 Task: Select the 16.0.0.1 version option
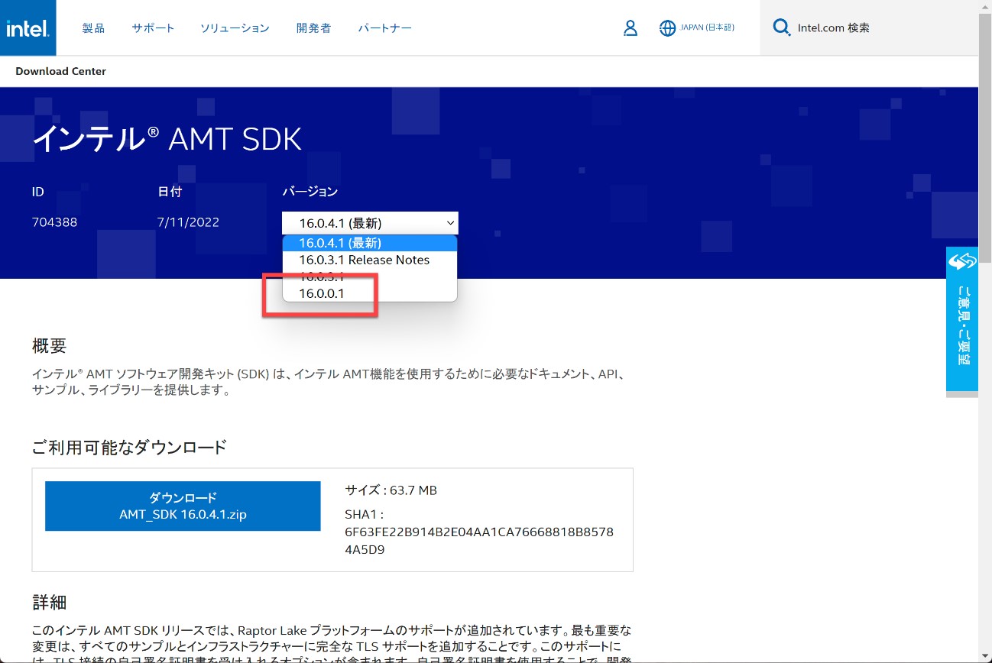point(370,293)
